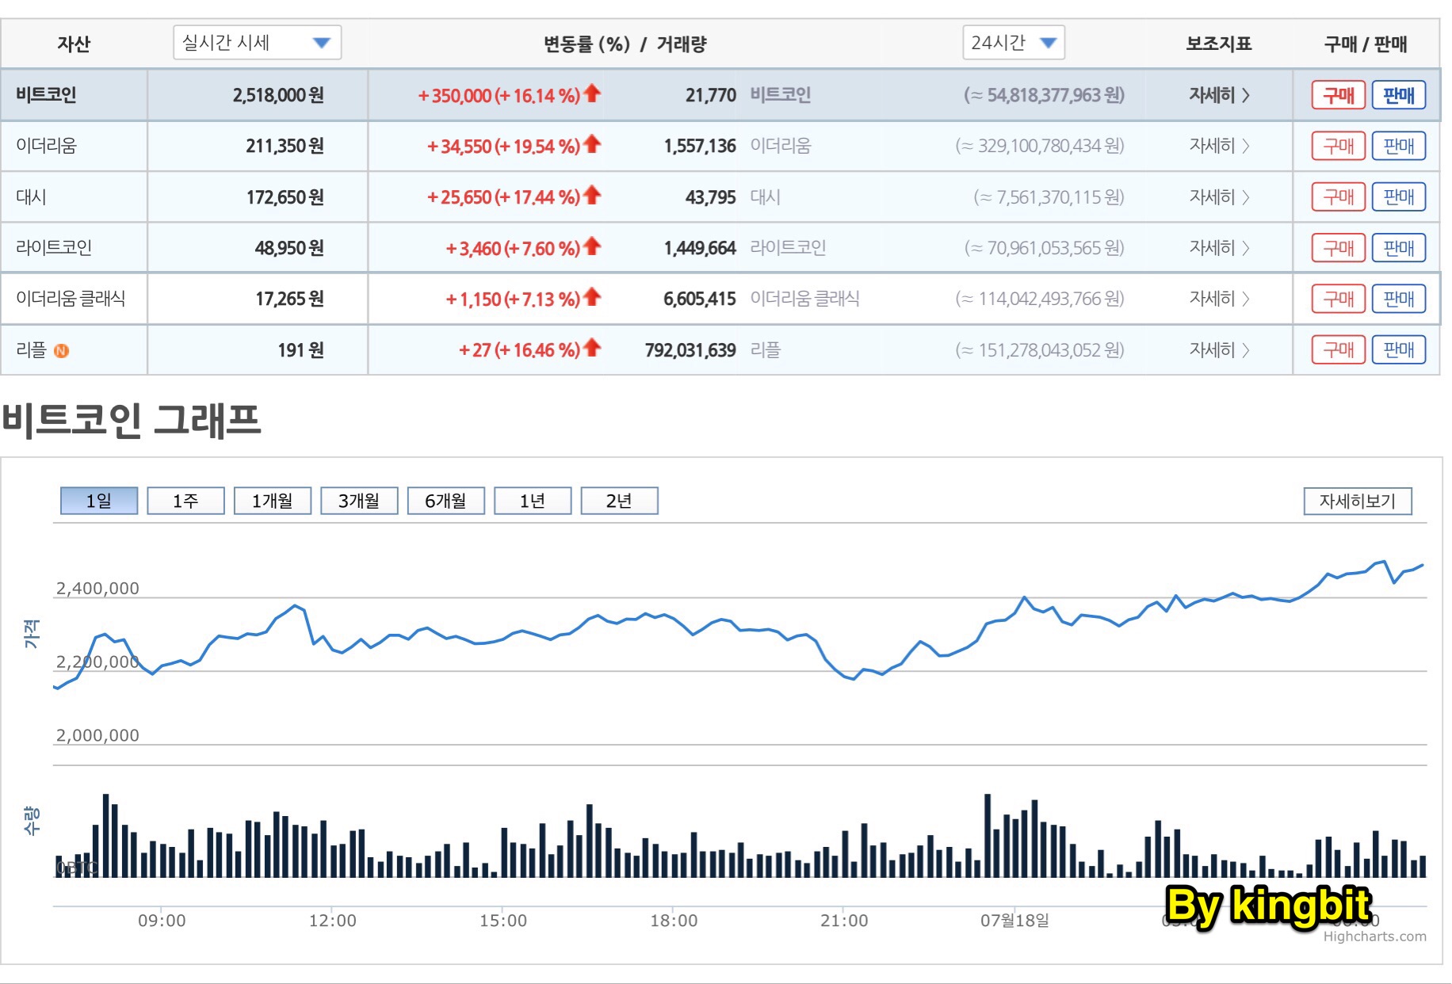Expand 자세히 details for 비트코인

(1219, 95)
